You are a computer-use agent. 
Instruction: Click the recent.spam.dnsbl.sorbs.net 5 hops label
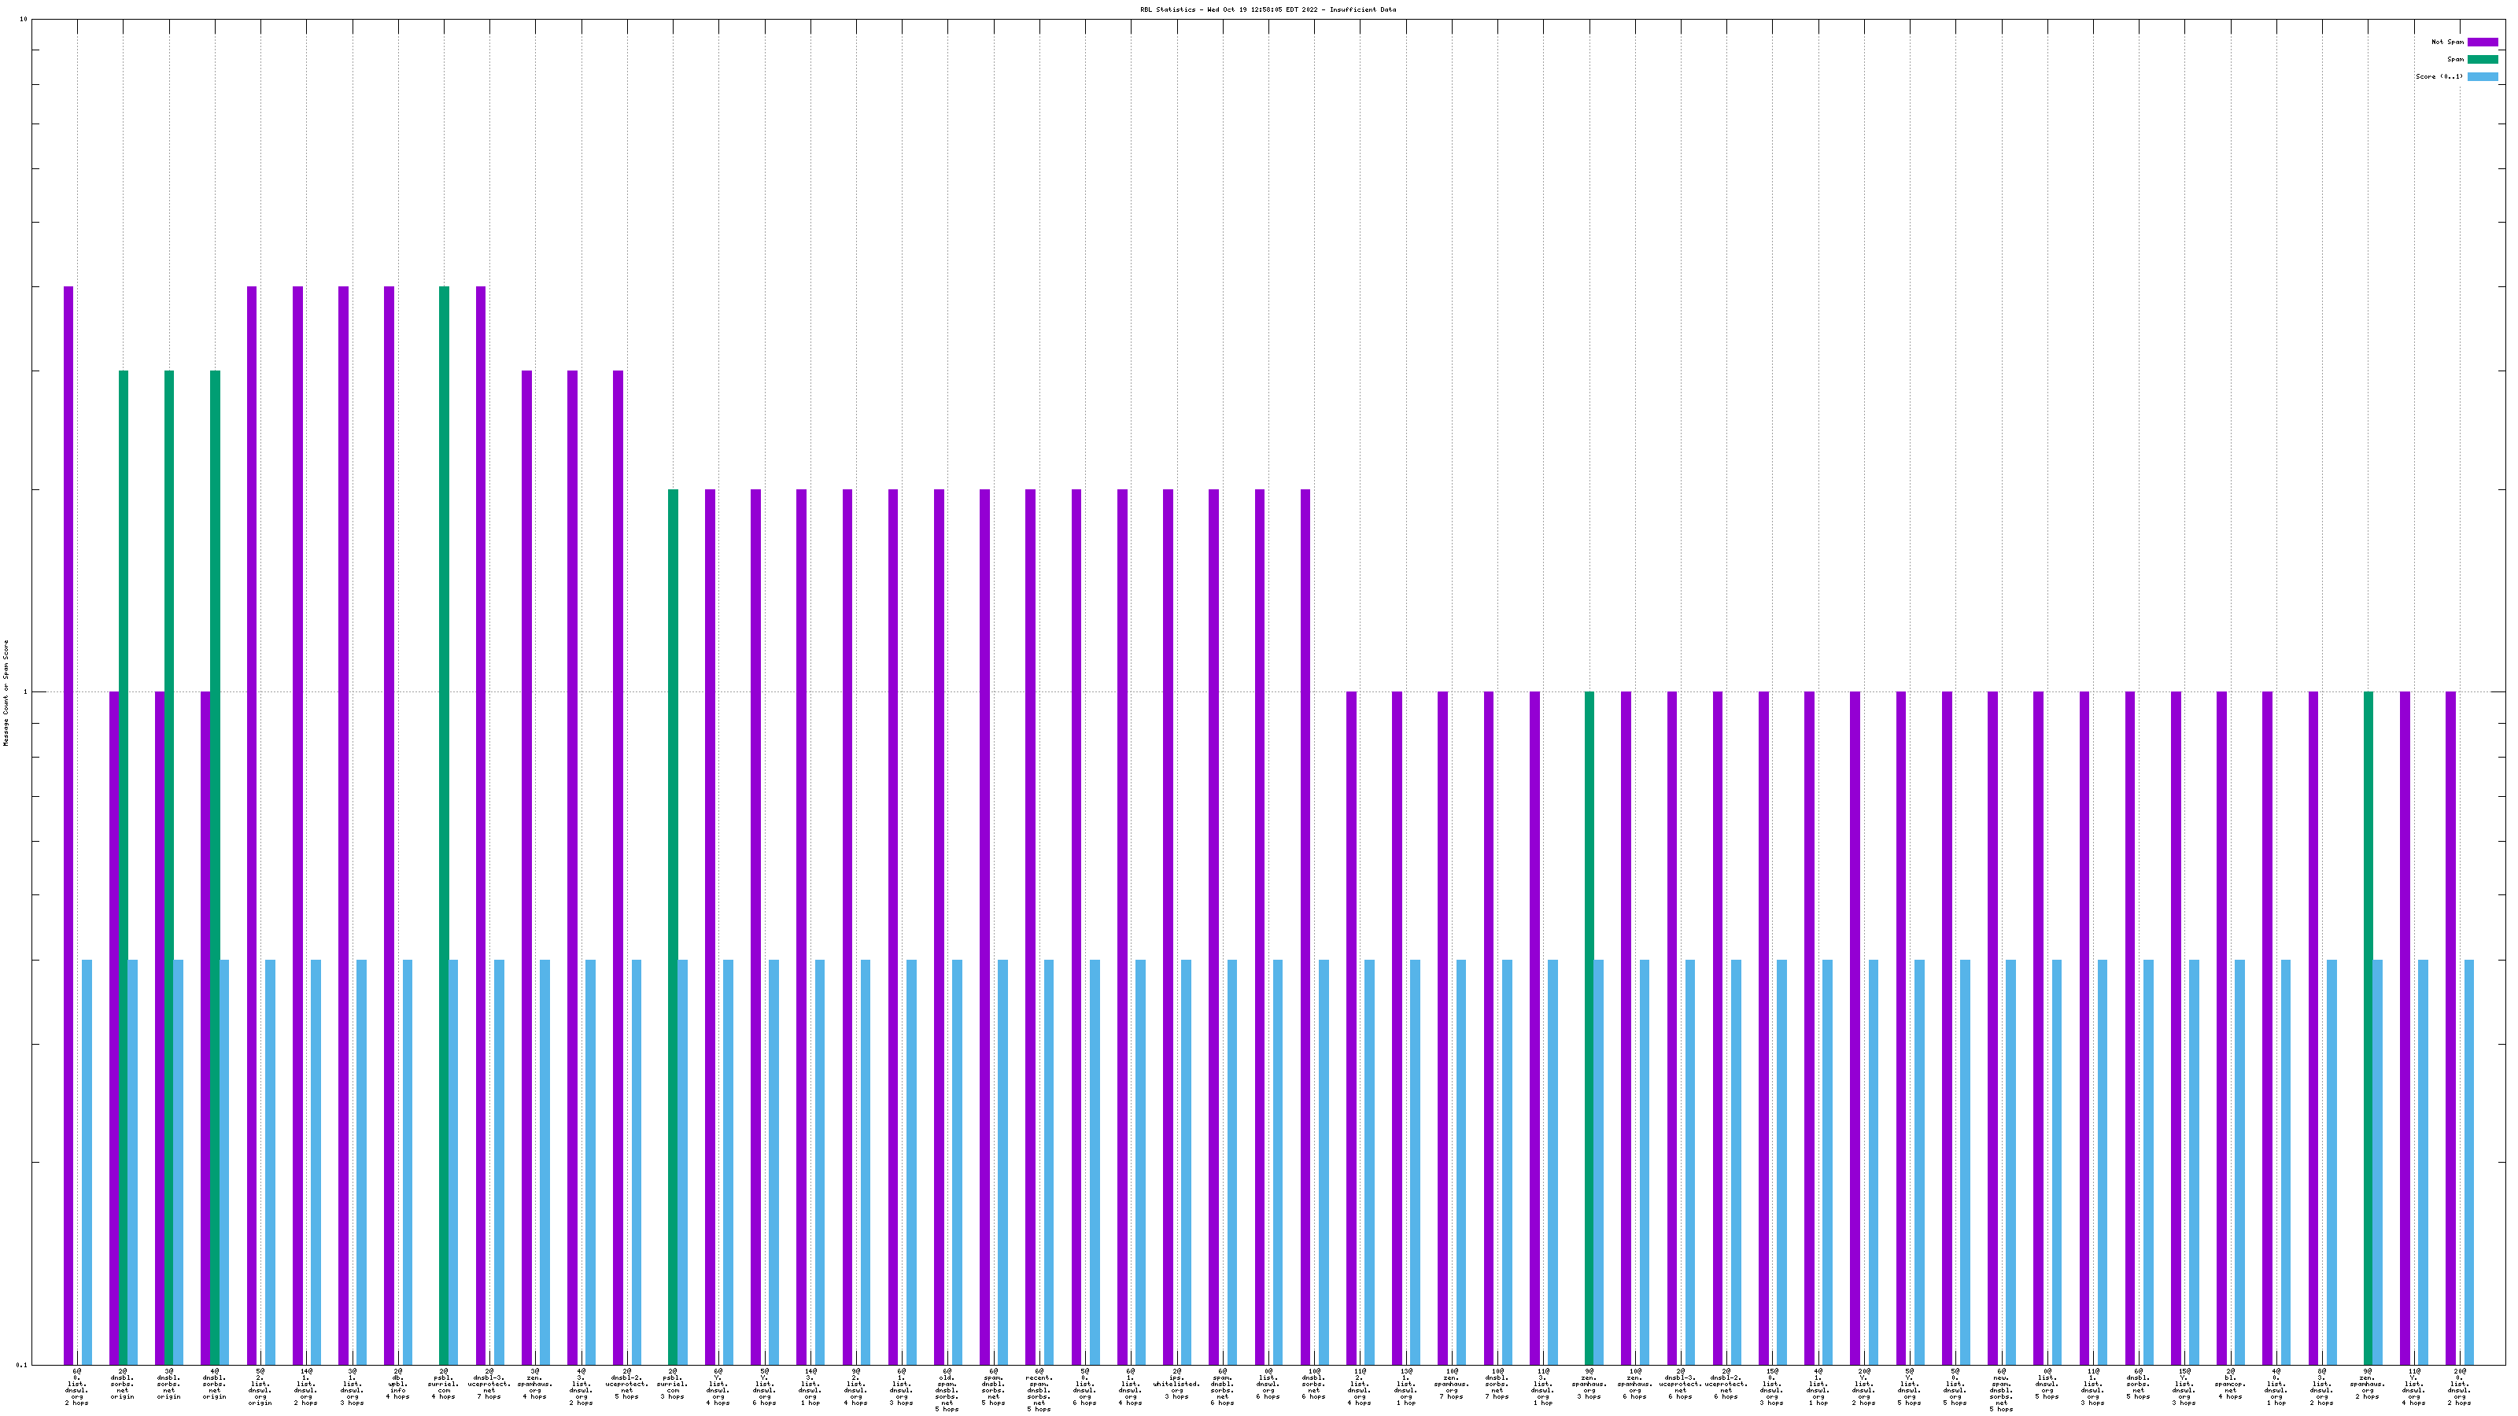[1039, 1389]
